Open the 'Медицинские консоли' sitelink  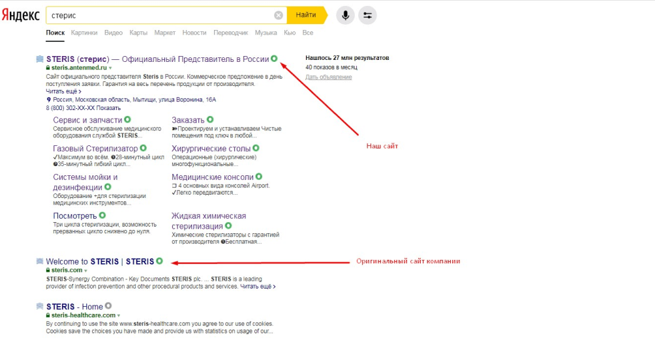pyautogui.click(x=213, y=177)
